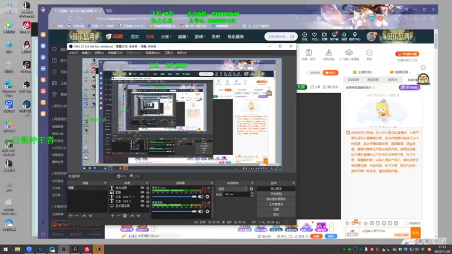This screenshot has height=254, width=452.
Task: Collapse the Douyu left sidebar arrow
Action: coord(43,234)
